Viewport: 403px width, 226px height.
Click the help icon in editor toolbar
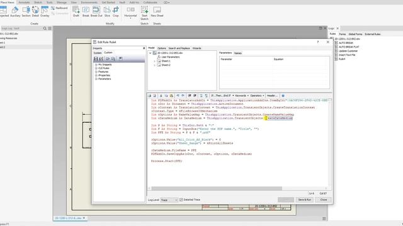point(283,95)
